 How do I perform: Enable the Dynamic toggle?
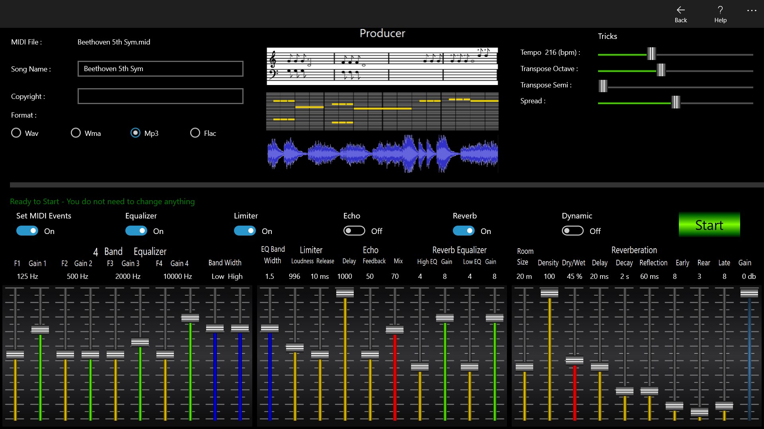coord(572,230)
